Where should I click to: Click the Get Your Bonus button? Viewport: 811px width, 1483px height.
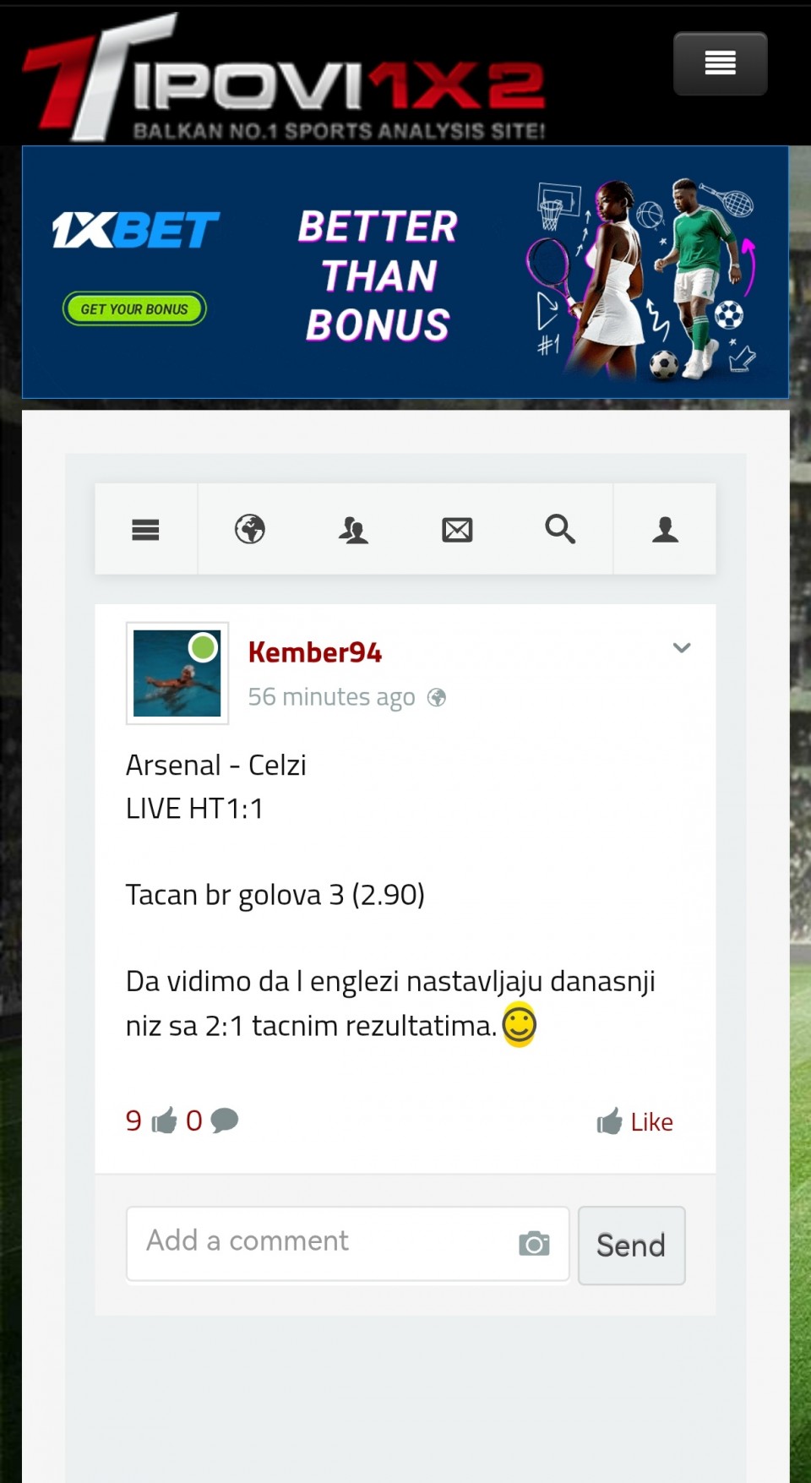(134, 308)
